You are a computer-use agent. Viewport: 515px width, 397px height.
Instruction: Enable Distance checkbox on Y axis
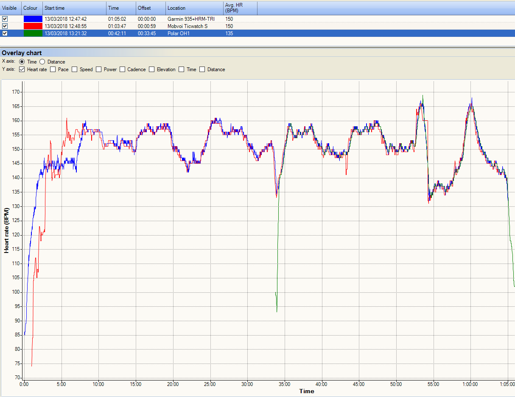[x=202, y=69]
